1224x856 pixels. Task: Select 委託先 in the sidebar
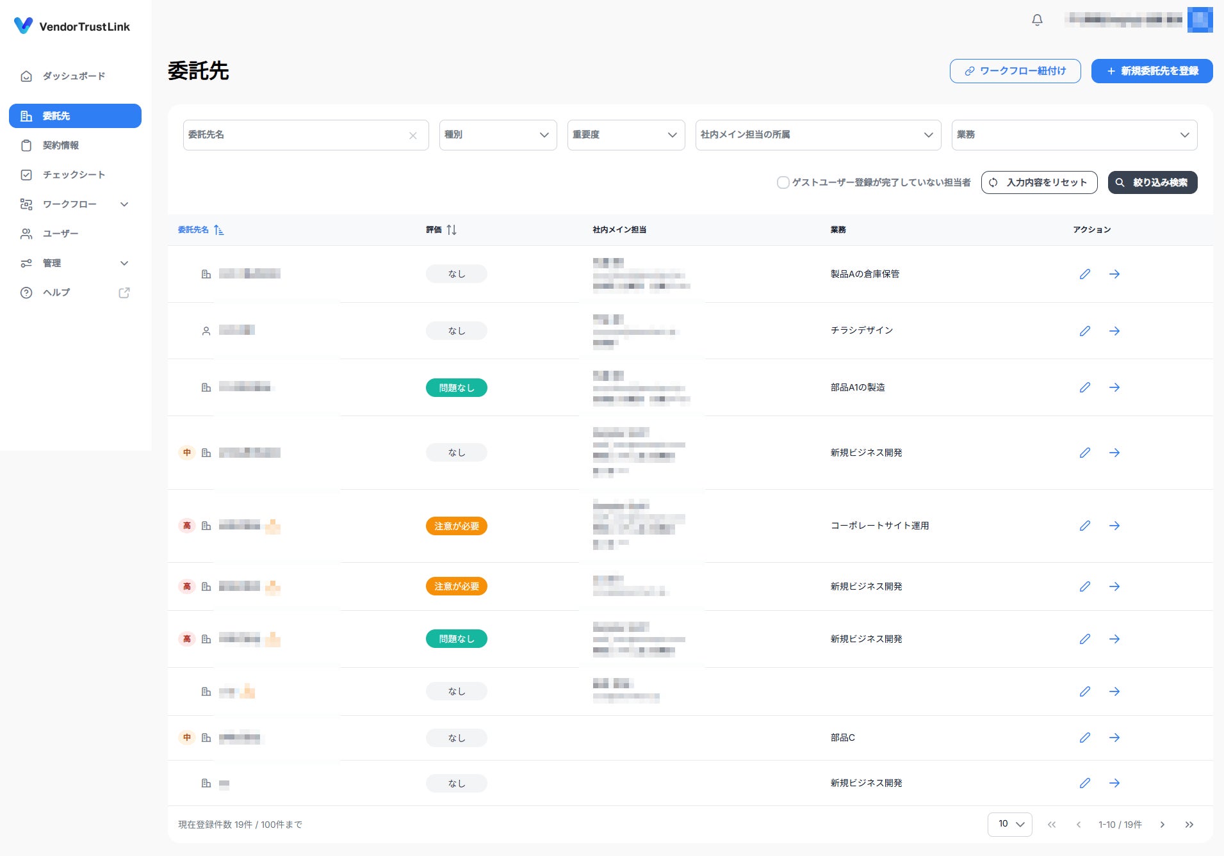click(x=75, y=116)
